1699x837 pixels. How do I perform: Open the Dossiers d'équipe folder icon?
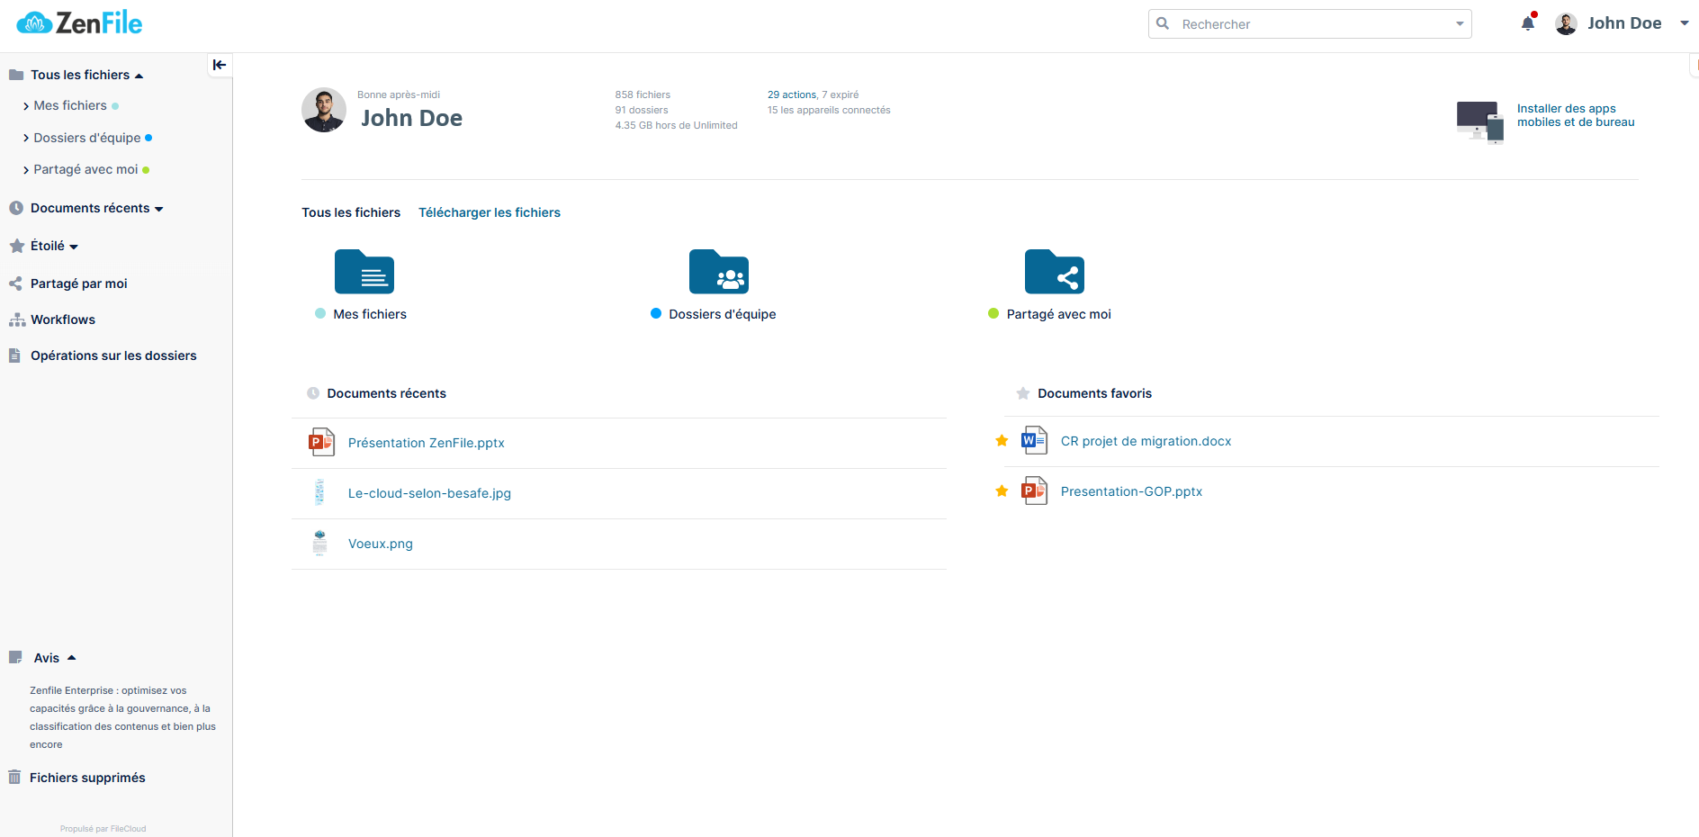tap(719, 272)
